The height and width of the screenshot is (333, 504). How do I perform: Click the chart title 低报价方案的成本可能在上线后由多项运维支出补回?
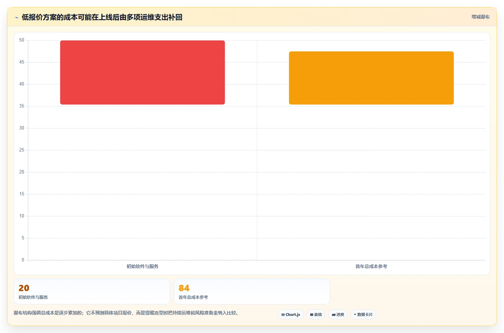pos(102,17)
